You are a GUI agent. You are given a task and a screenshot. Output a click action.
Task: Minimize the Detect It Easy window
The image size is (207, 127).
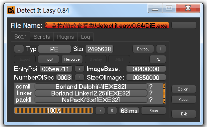pos(155,8)
